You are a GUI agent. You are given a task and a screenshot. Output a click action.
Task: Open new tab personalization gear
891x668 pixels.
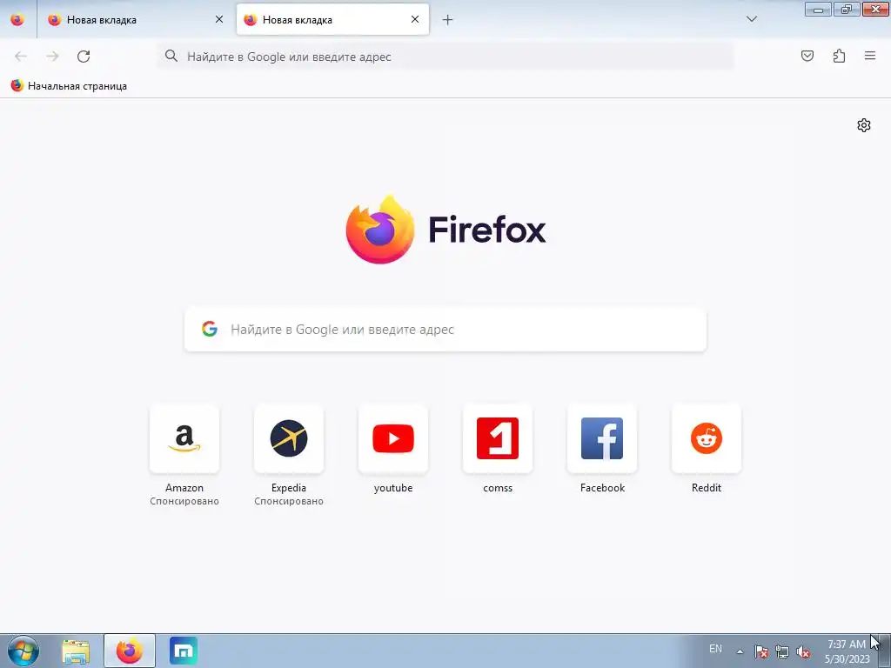coord(864,125)
